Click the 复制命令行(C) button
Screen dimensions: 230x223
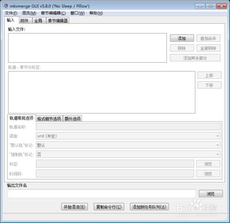(x=109, y=207)
